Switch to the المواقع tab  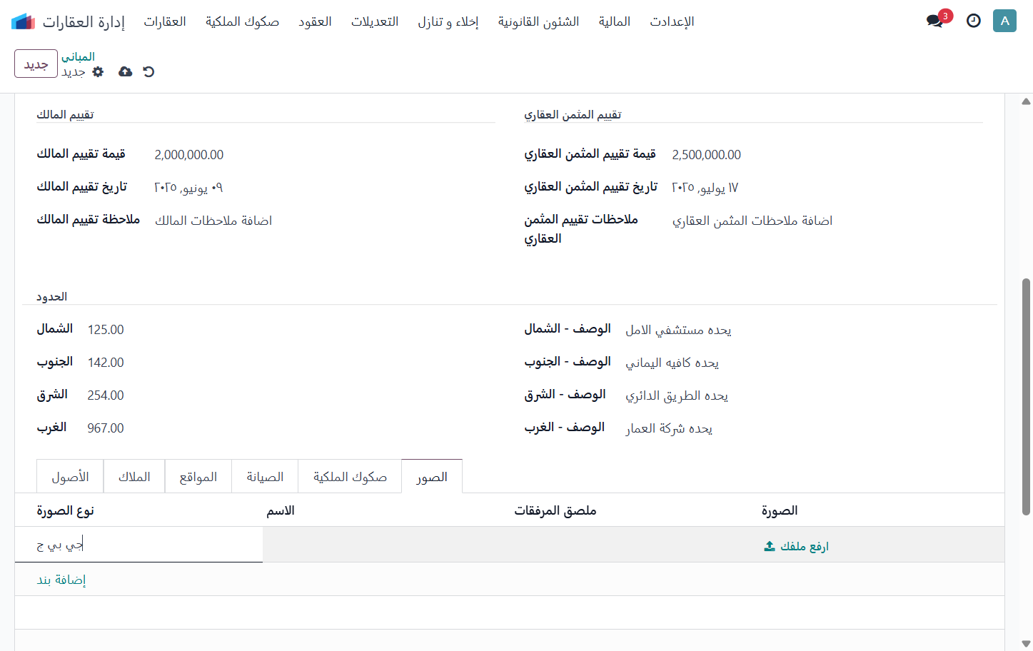pyautogui.click(x=198, y=477)
